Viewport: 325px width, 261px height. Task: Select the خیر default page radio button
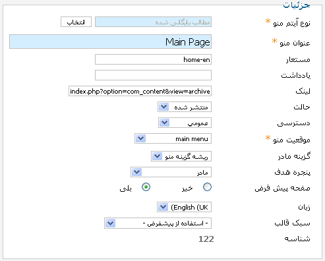click(x=207, y=187)
